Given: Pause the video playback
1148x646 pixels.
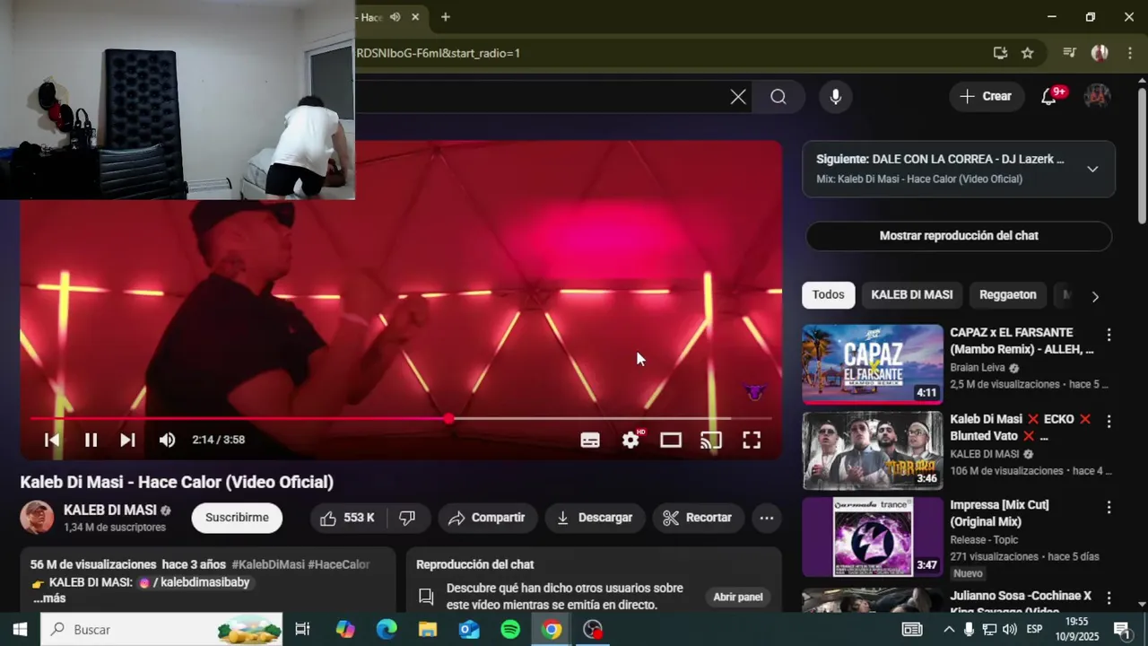Looking at the screenshot, I should [x=91, y=440].
